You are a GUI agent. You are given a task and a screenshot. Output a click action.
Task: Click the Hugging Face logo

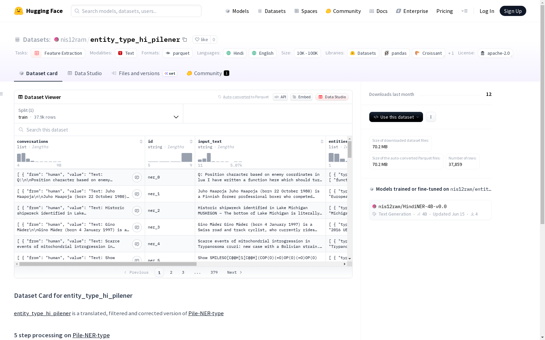pos(38,11)
